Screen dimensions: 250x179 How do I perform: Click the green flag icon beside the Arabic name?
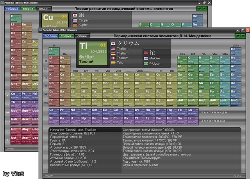tap(146, 64)
